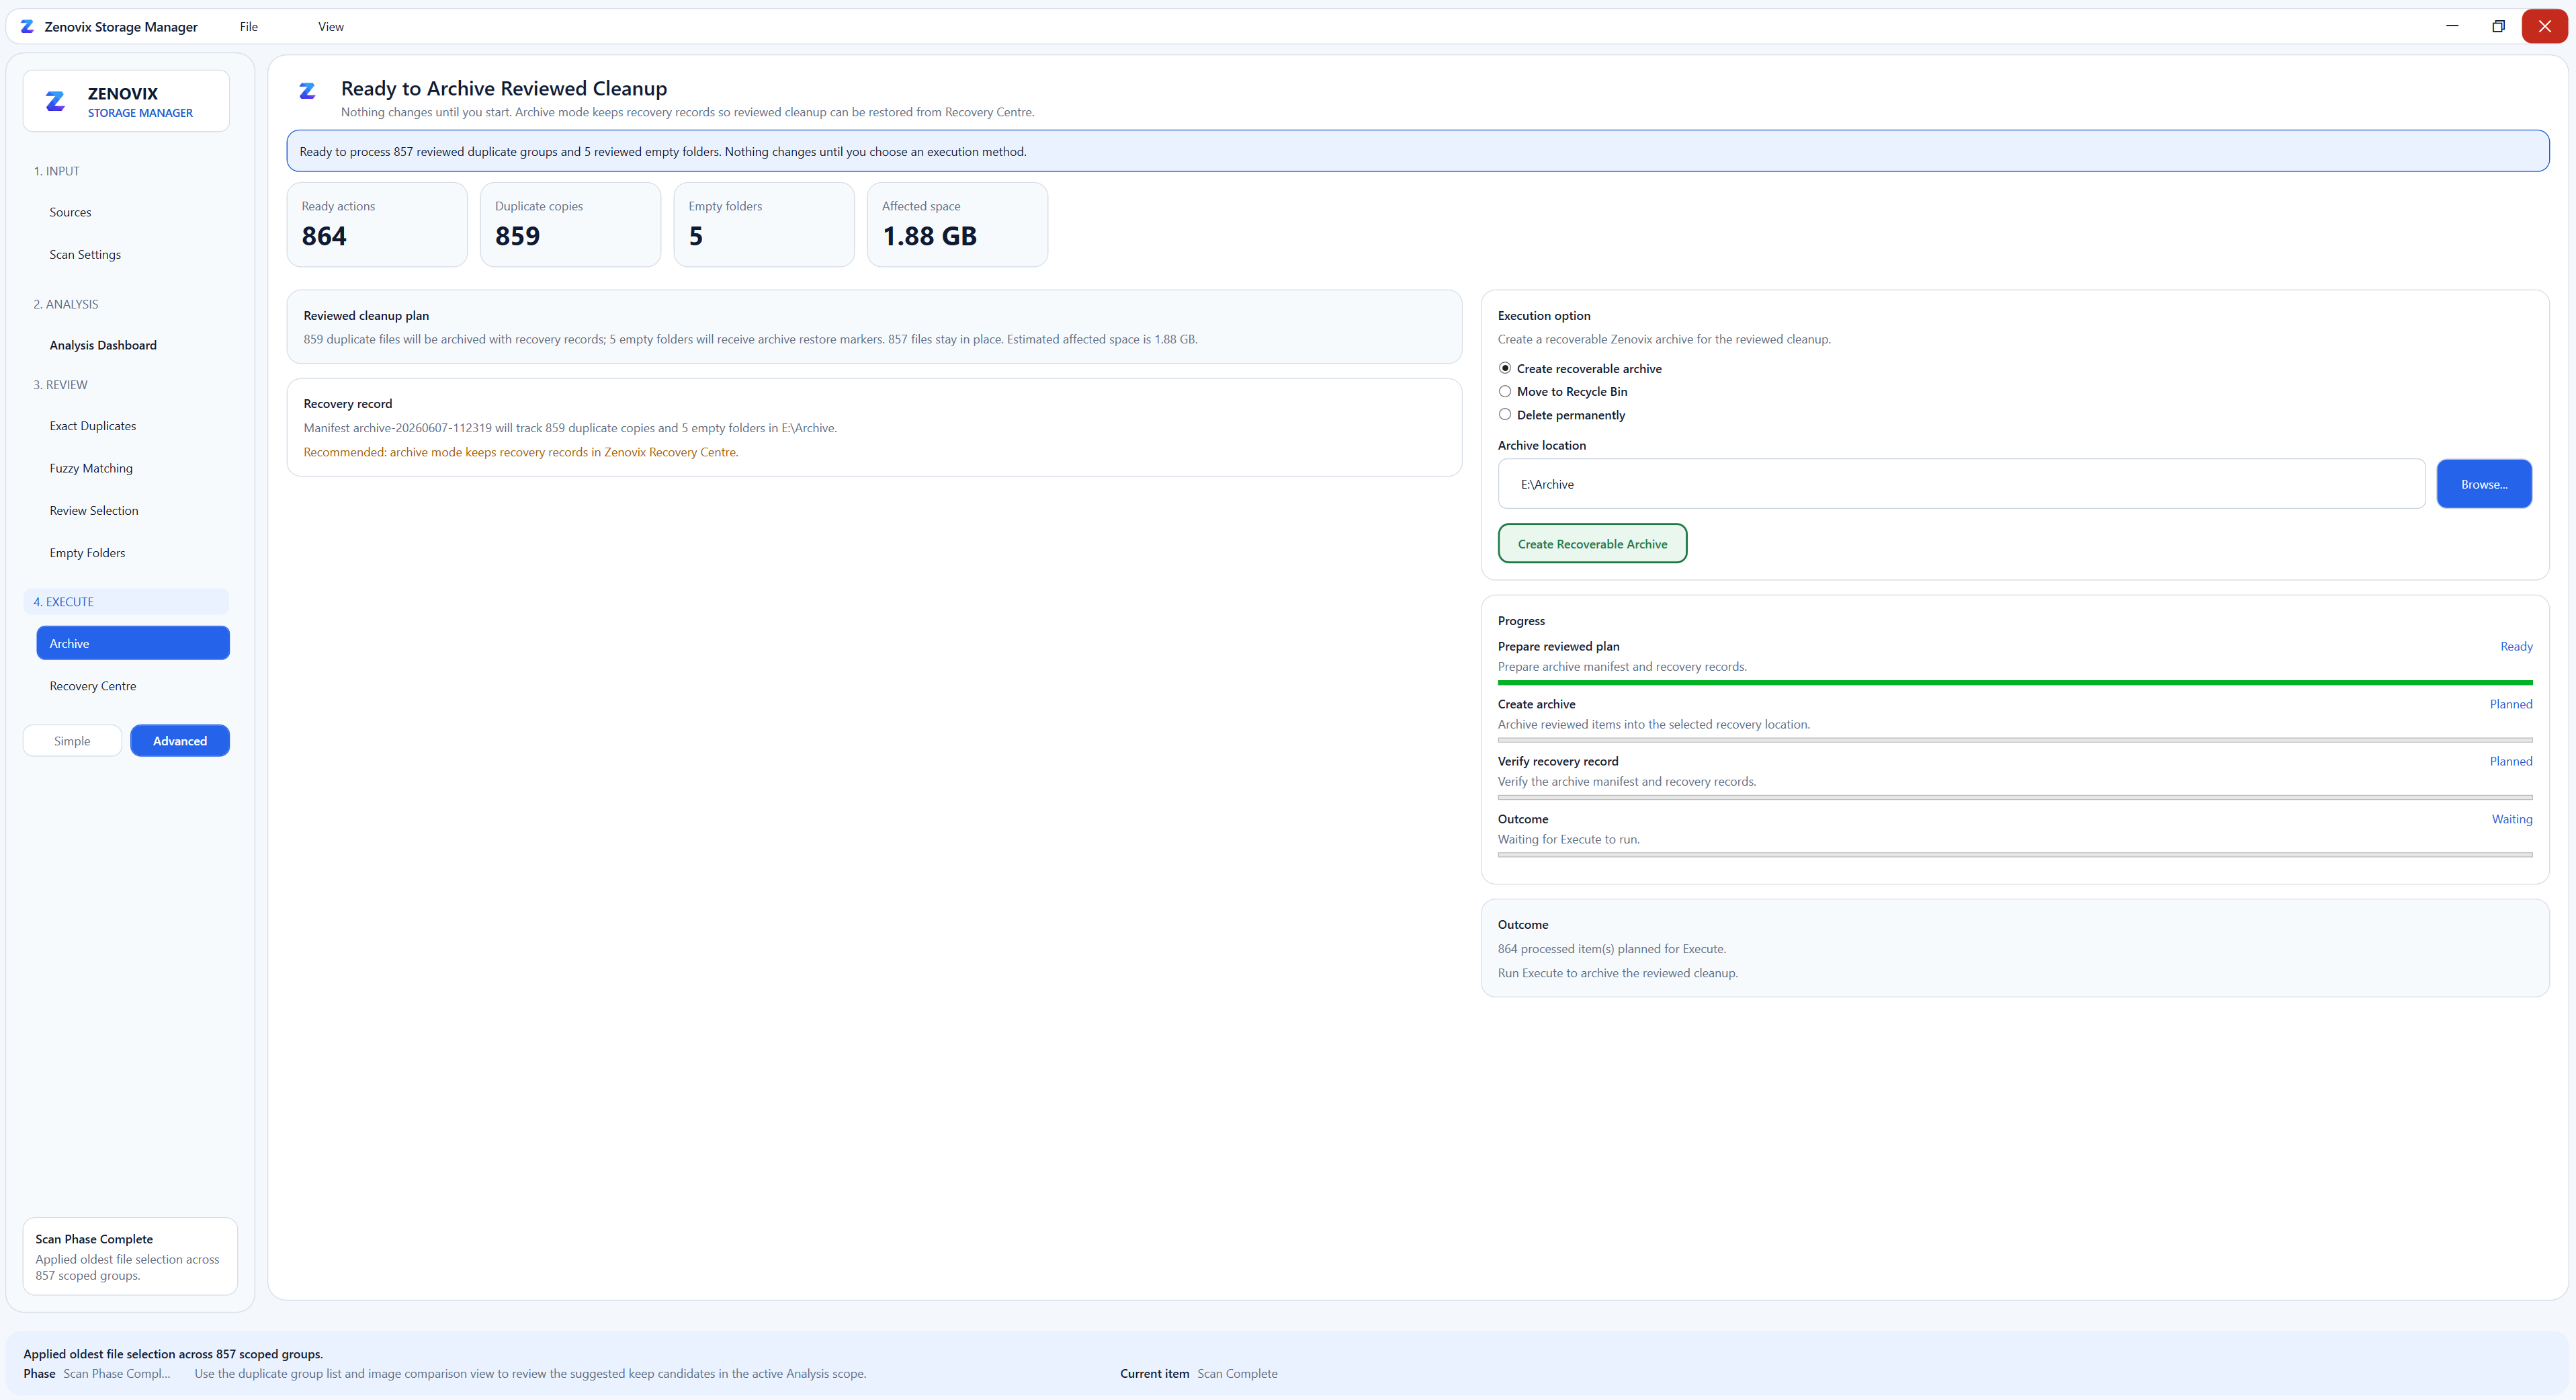Click Browse to choose archive location
Viewport: 2576px width, 1400px height.
click(2484, 484)
